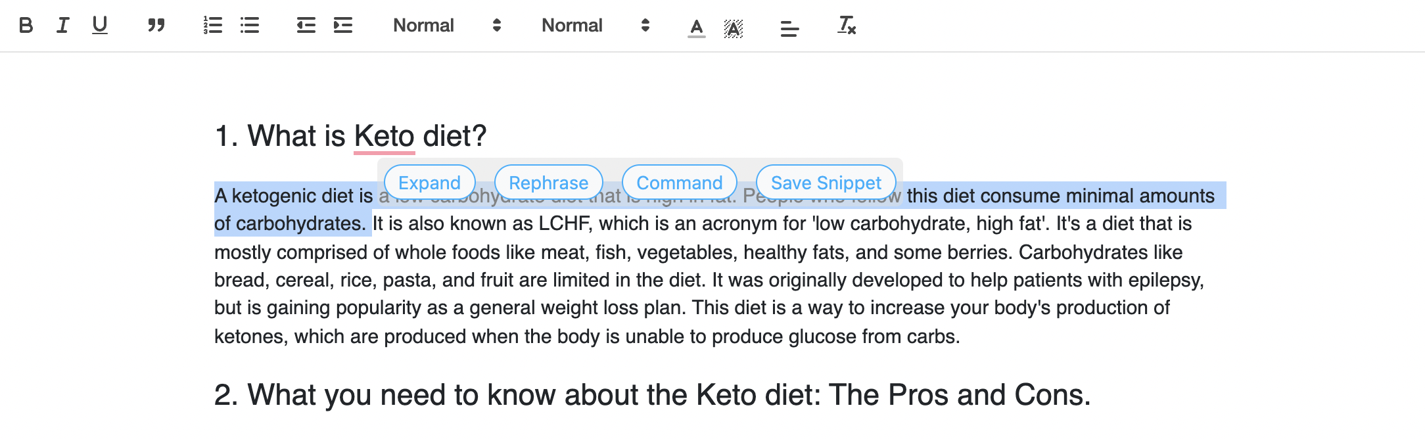Click the Rephrase button

point(549,183)
